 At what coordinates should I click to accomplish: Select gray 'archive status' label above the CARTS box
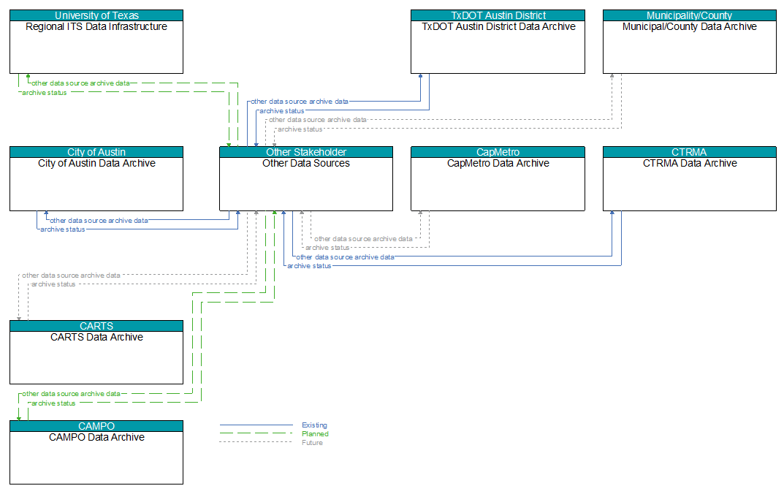tap(53, 284)
